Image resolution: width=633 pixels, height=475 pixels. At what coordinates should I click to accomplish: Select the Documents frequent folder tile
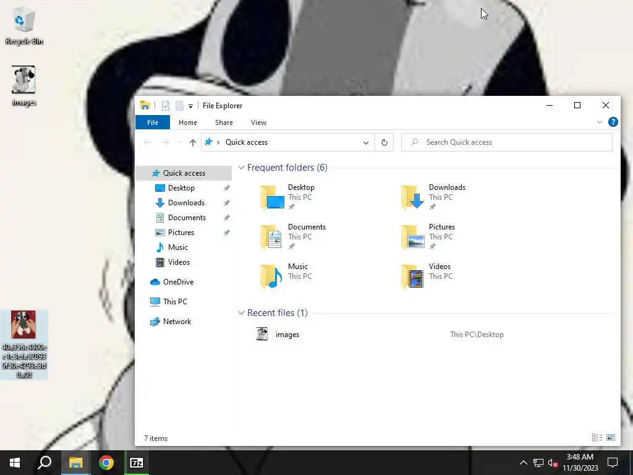(x=292, y=237)
